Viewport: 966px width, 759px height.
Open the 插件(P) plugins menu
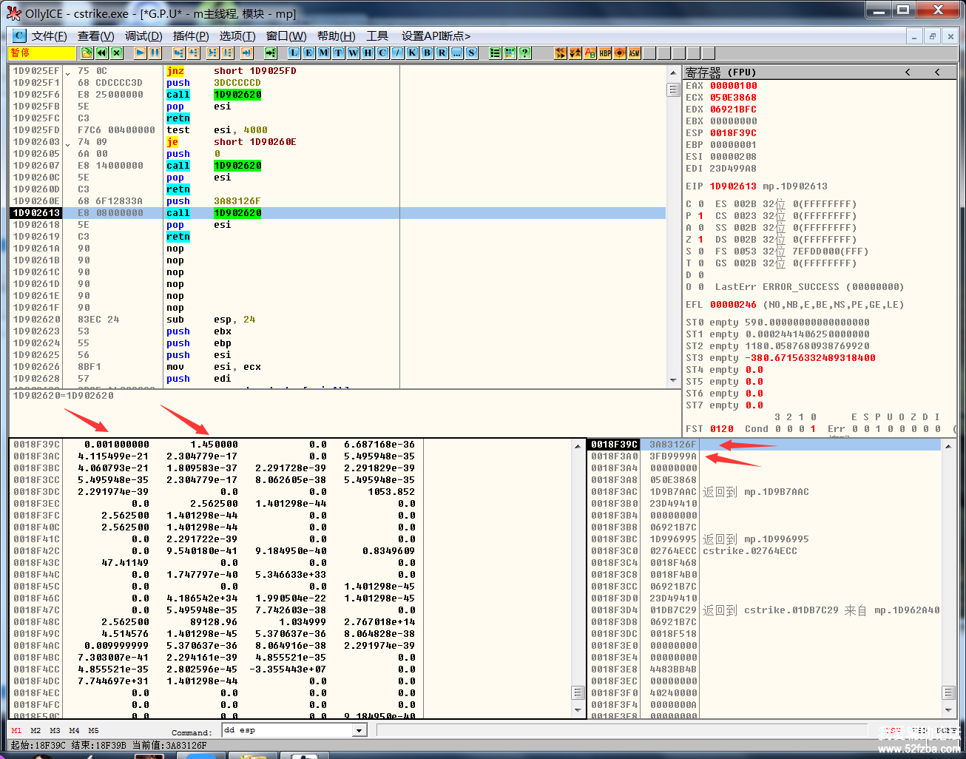click(x=191, y=36)
